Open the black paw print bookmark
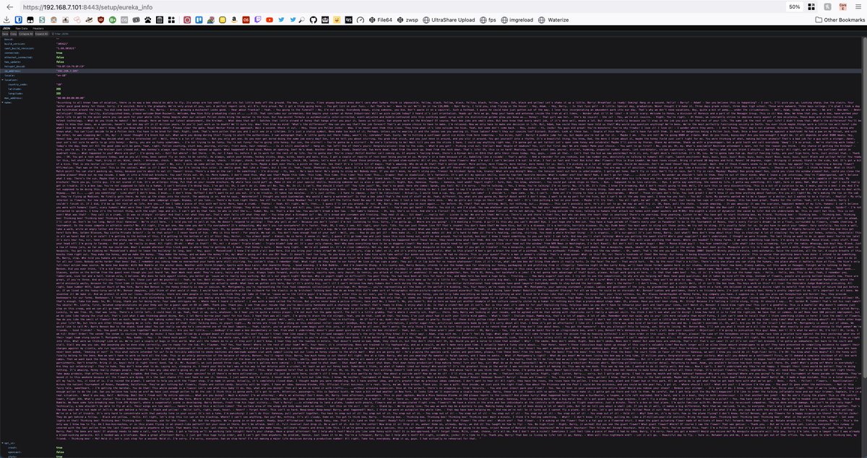 pyautogui.click(x=147, y=20)
